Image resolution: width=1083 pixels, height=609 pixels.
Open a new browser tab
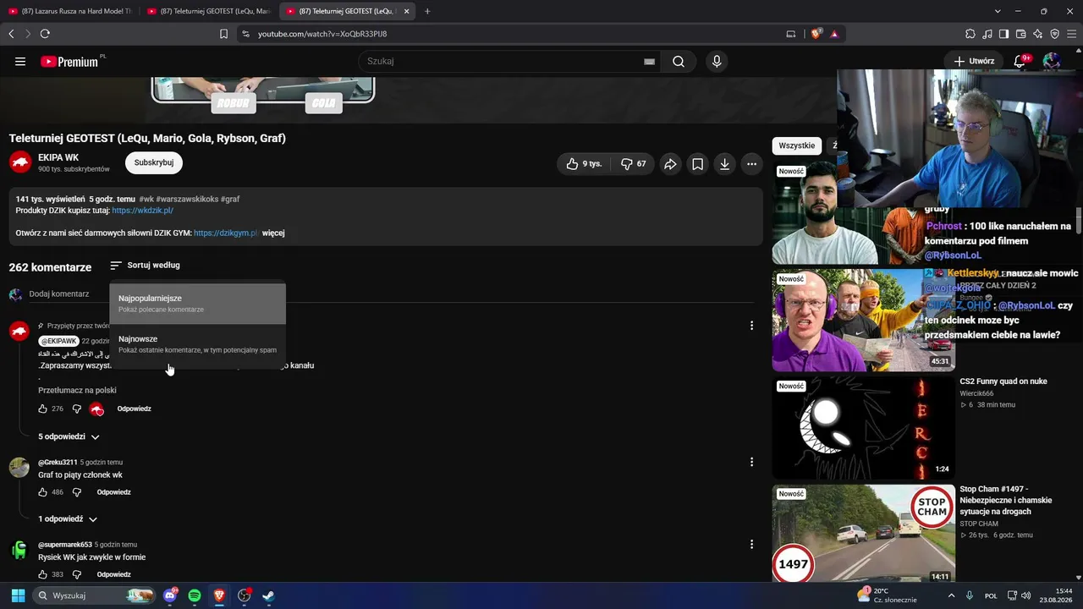(x=427, y=11)
